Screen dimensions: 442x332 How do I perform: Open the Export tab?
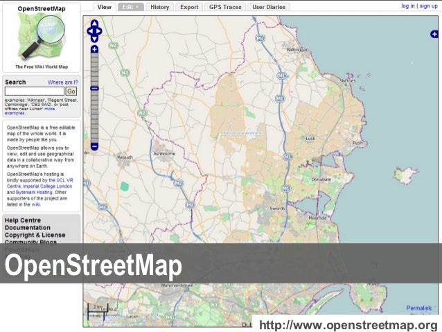188,7
